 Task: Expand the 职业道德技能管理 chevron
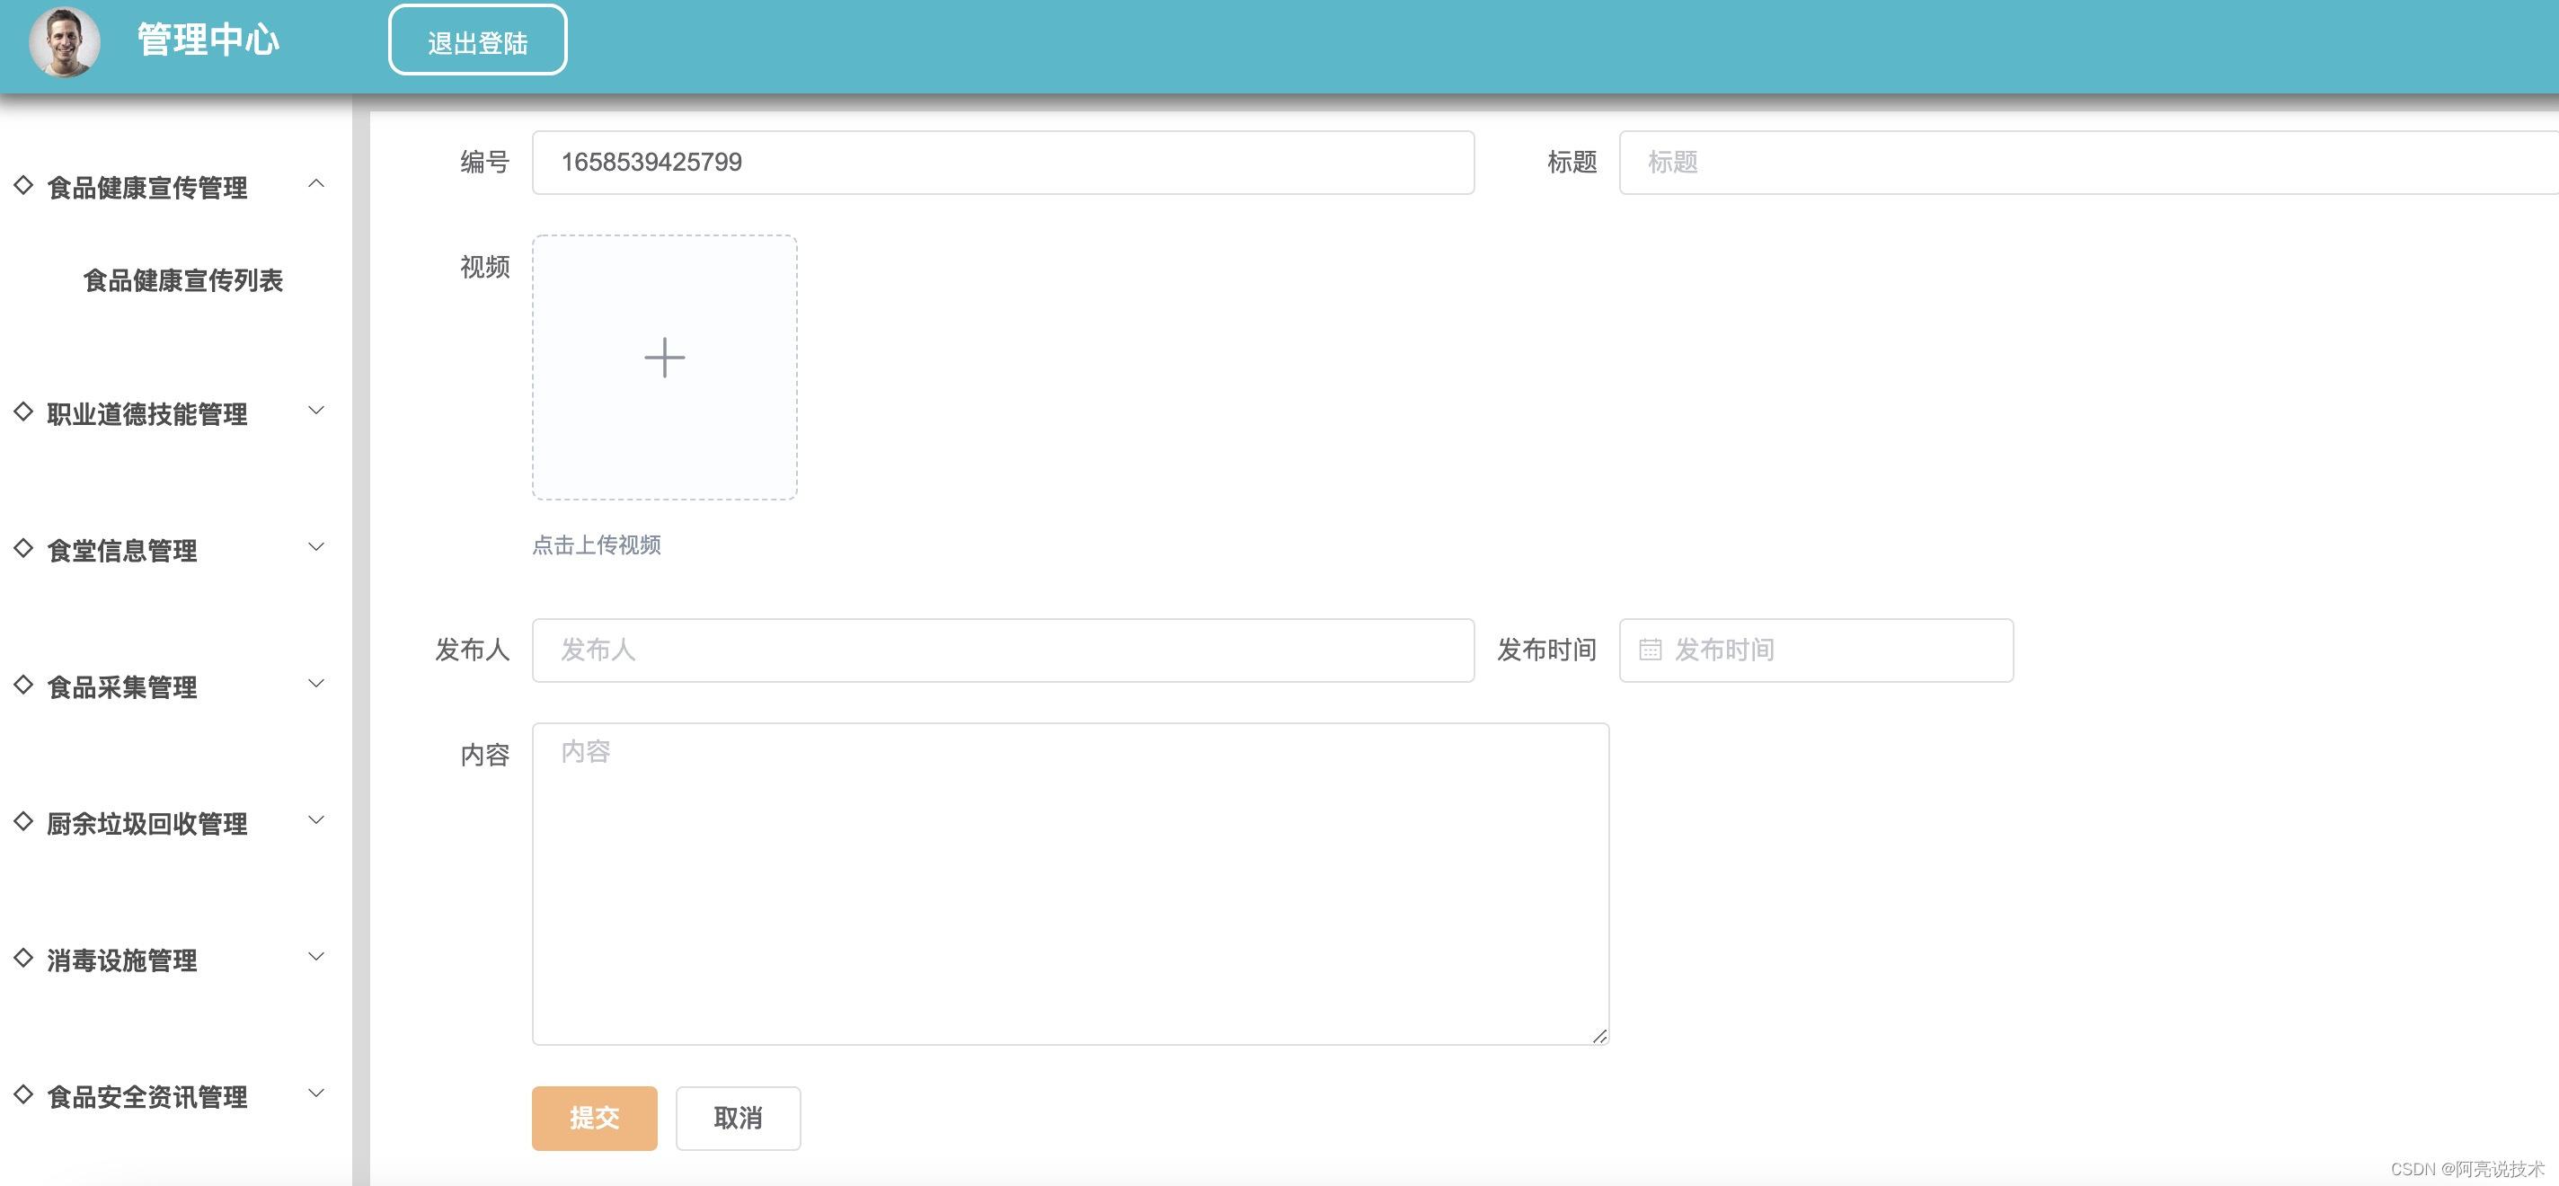[x=316, y=411]
